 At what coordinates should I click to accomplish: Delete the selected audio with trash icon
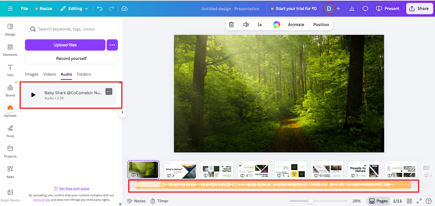(231, 25)
